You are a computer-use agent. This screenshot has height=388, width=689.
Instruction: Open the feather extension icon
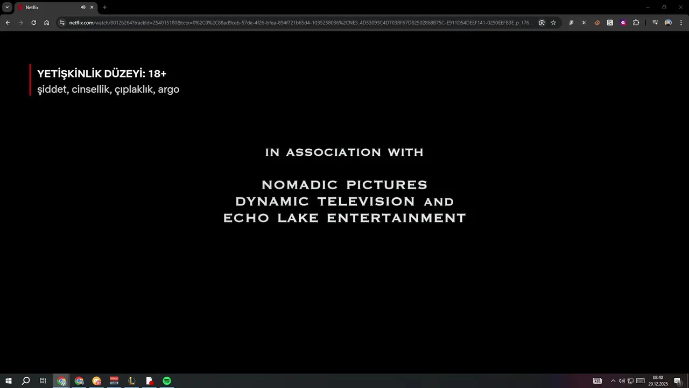571,23
